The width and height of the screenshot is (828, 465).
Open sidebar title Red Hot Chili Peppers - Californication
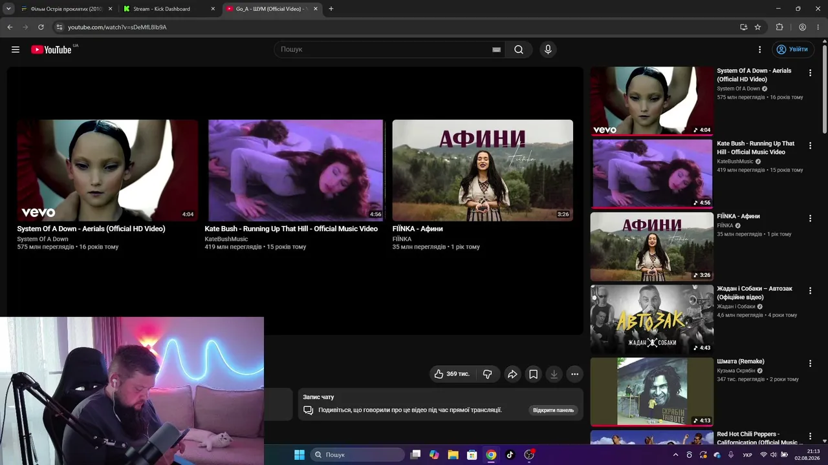pyautogui.click(x=758, y=439)
